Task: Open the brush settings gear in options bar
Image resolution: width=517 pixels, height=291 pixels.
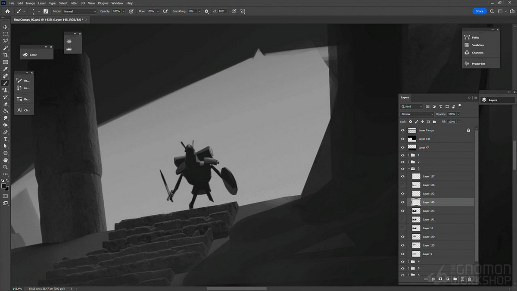Action: click(206, 11)
